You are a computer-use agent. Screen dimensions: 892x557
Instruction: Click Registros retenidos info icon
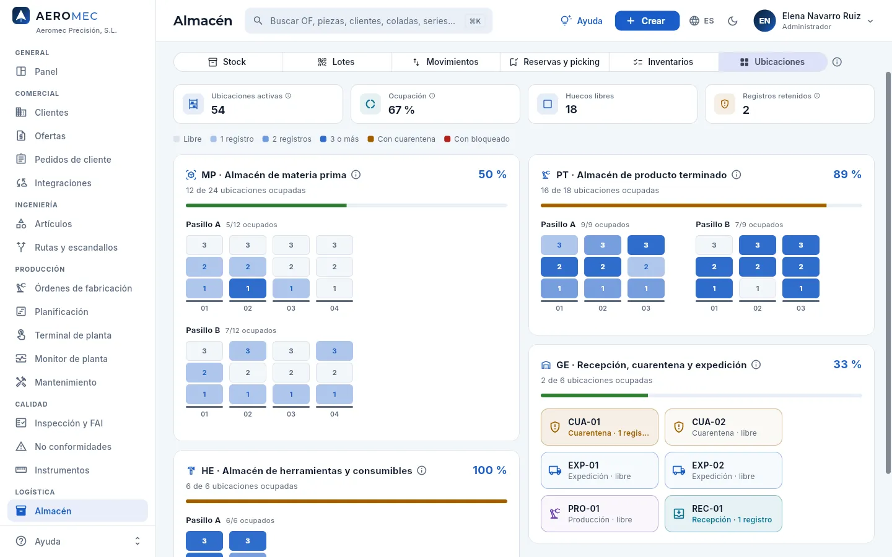pos(817,96)
